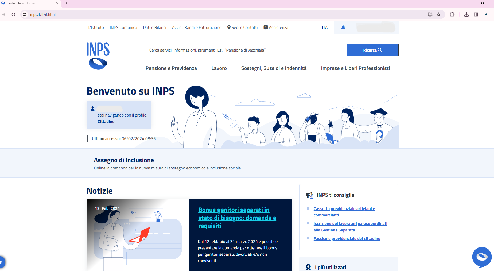The height and width of the screenshot is (271, 494).
Task: Open the logged-in user account menu
Action: point(376,27)
